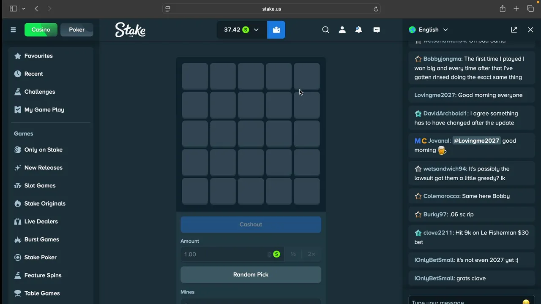
Task: Expand Safari sidebar options chevron
Action: coord(24,8)
